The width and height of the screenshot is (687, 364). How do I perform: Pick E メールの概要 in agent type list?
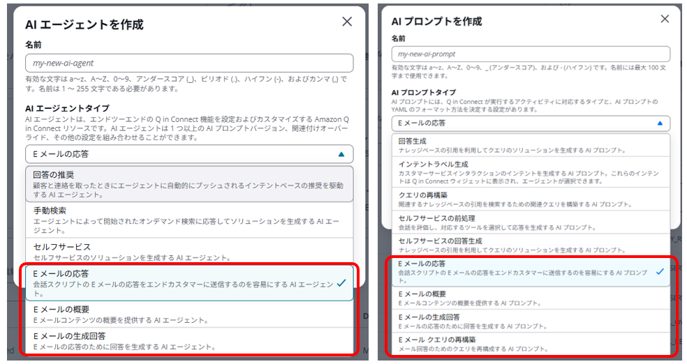pyautogui.click(x=189, y=314)
